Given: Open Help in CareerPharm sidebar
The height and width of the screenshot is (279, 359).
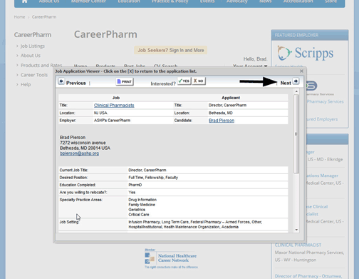Looking at the screenshot, I should tap(26, 84).
